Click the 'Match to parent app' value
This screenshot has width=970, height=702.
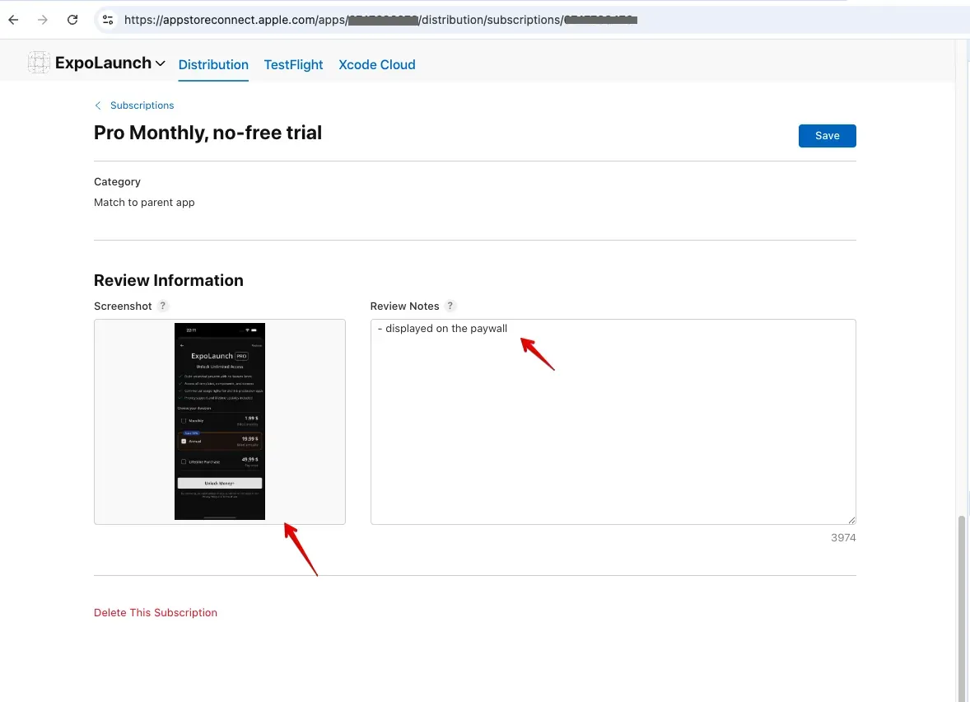[x=144, y=203]
